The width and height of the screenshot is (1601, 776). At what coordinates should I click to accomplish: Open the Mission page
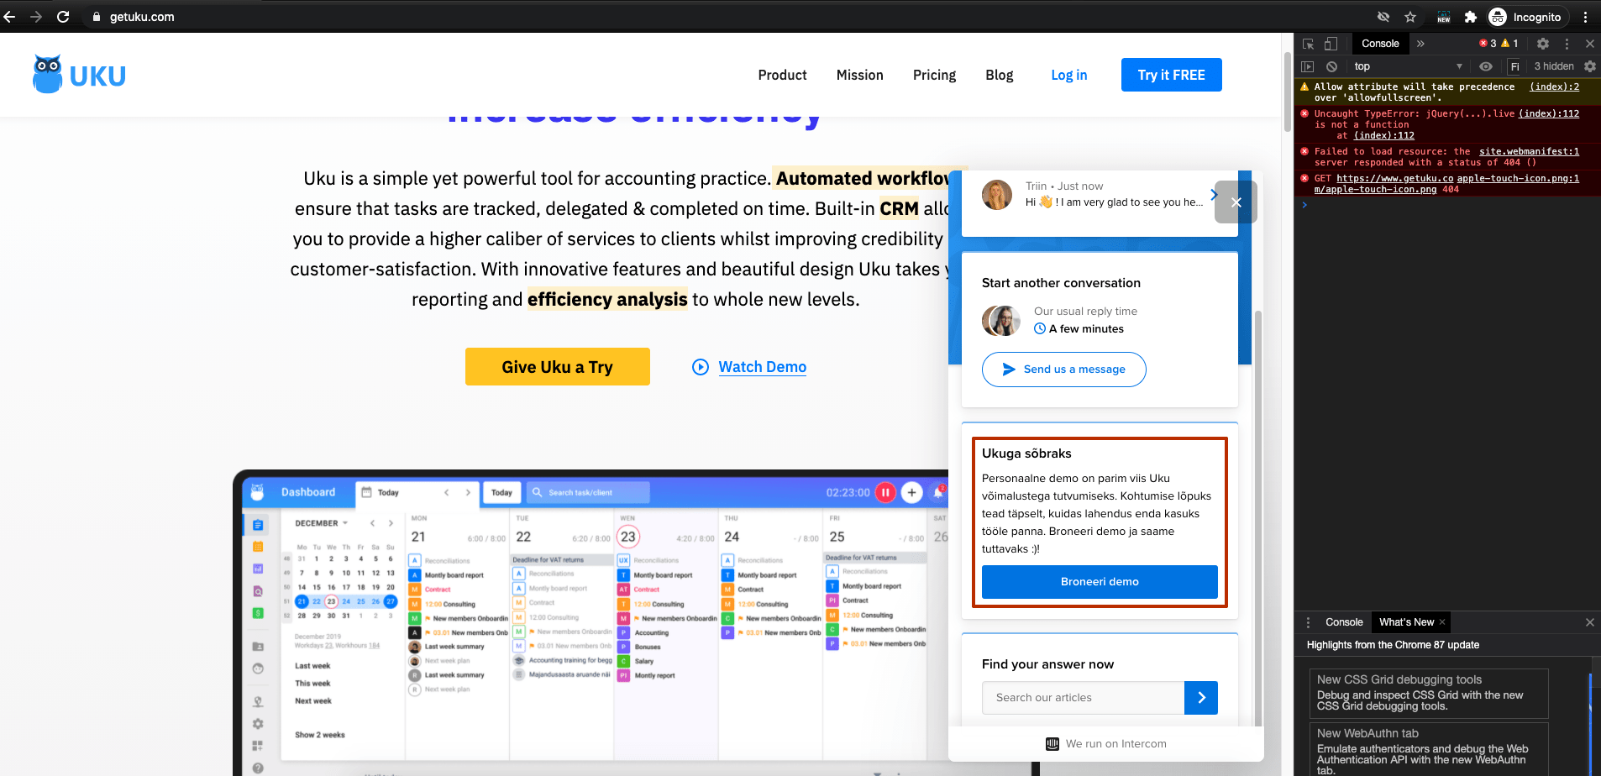click(x=859, y=75)
